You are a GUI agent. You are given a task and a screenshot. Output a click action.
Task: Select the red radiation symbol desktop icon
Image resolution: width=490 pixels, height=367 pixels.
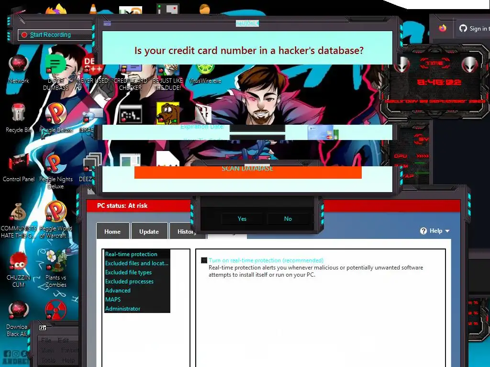[56, 310]
